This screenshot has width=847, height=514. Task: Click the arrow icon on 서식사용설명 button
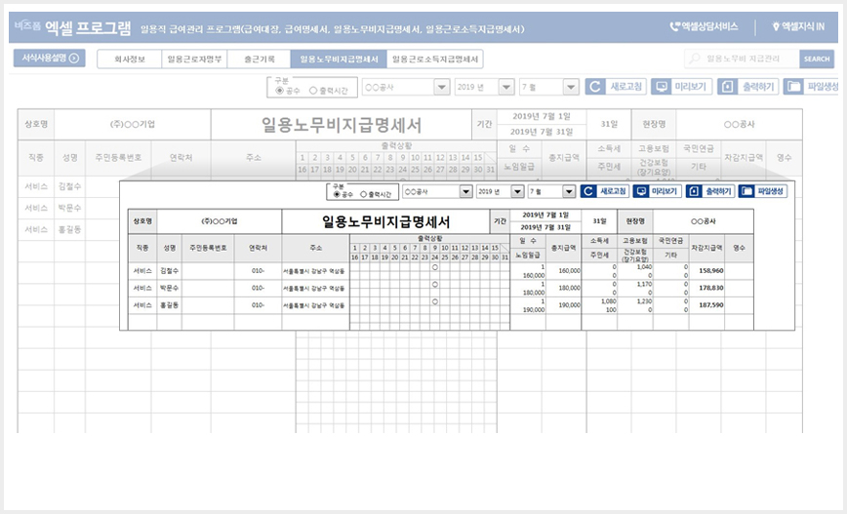point(74,59)
